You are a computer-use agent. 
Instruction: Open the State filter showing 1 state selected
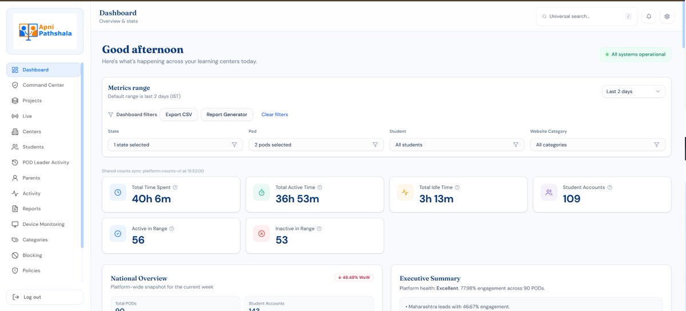(175, 145)
